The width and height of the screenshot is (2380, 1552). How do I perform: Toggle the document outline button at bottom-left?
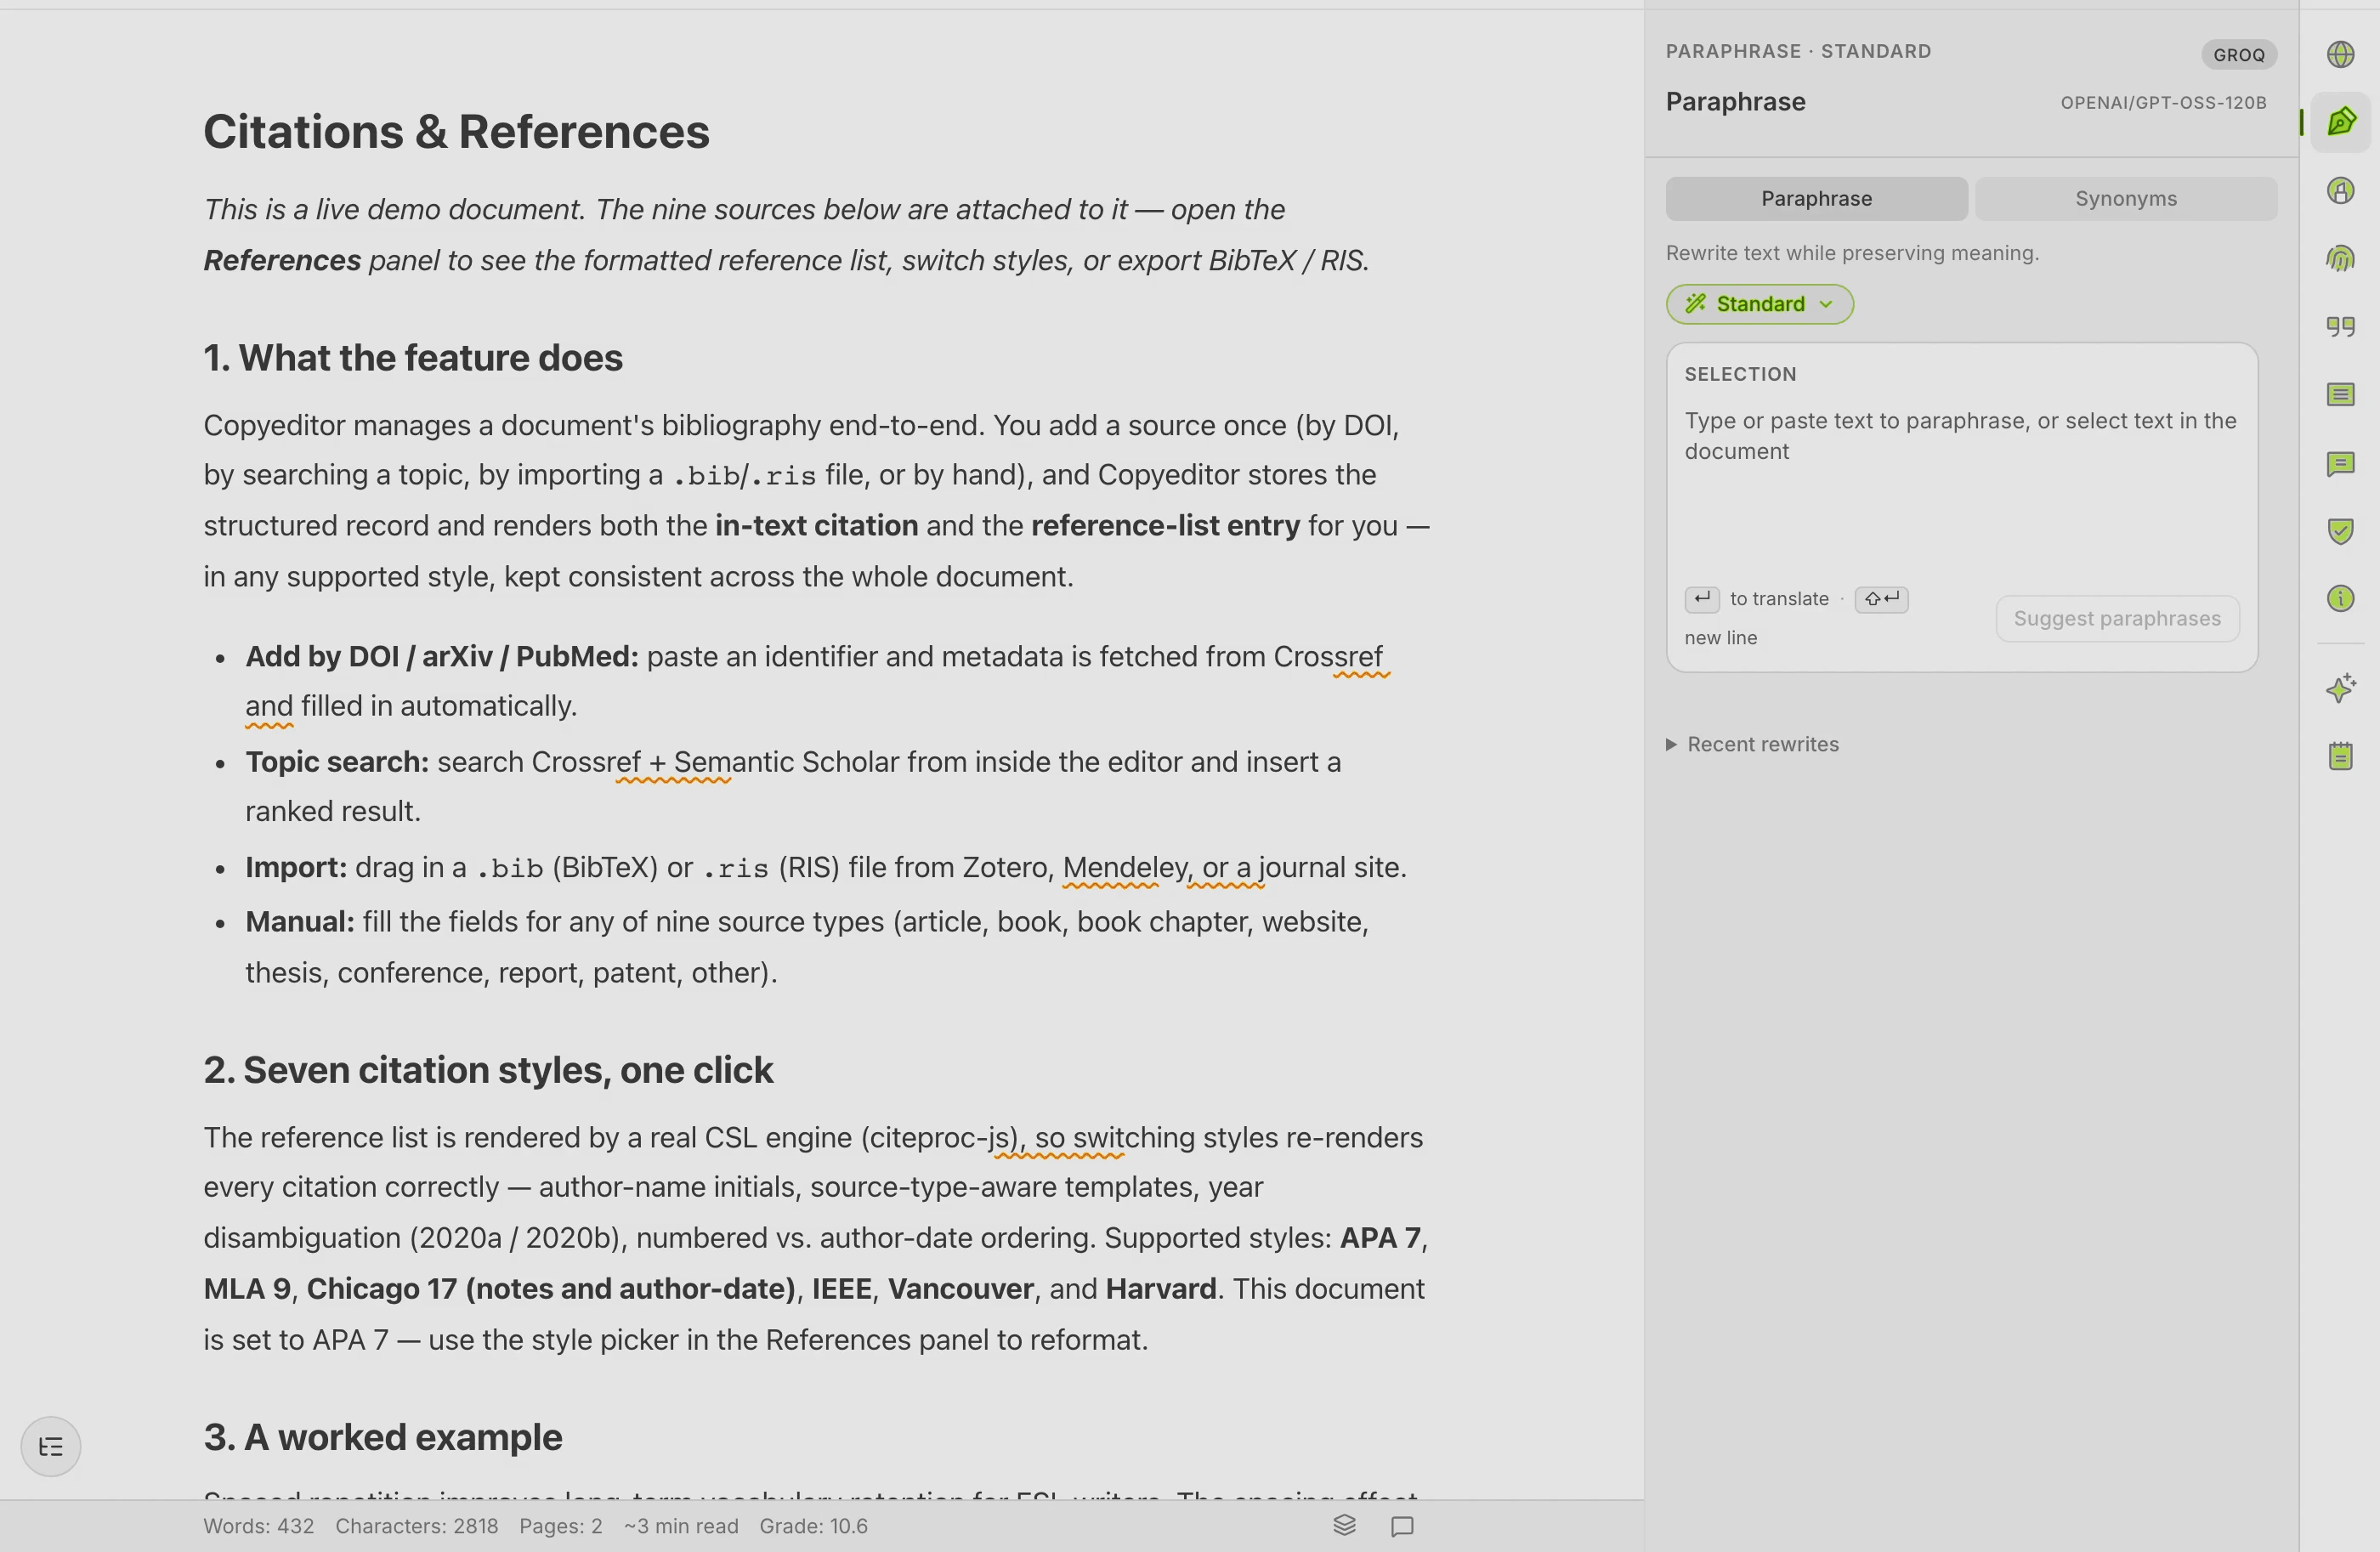point(51,1446)
